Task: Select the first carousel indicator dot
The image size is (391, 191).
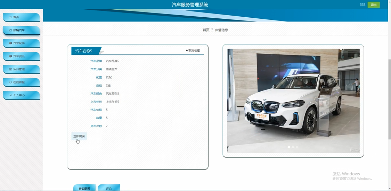Action: coord(289,147)
